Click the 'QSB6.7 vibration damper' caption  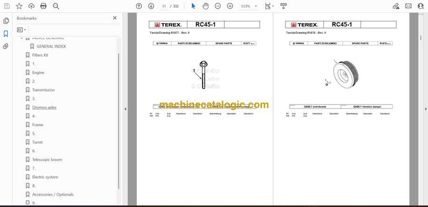point(367,107)
